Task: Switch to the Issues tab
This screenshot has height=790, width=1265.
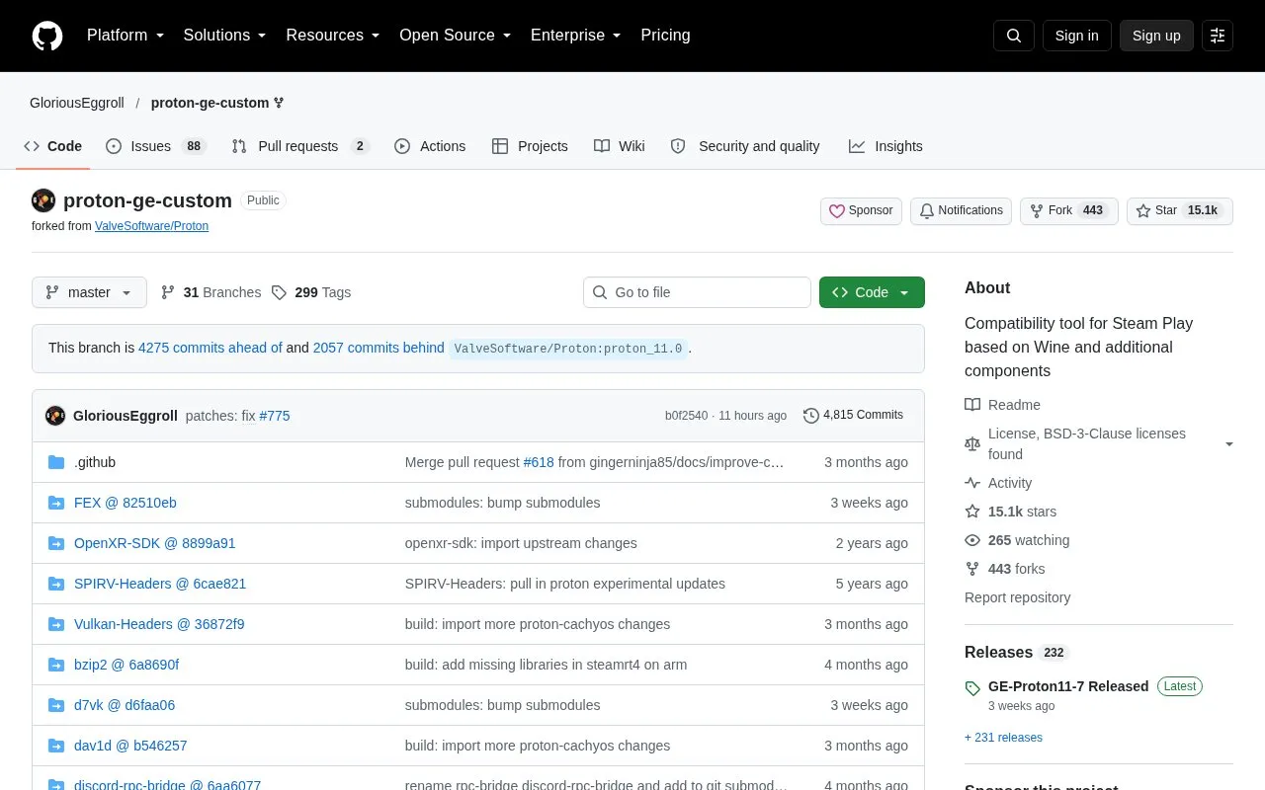Action: (x=155, y=146)
